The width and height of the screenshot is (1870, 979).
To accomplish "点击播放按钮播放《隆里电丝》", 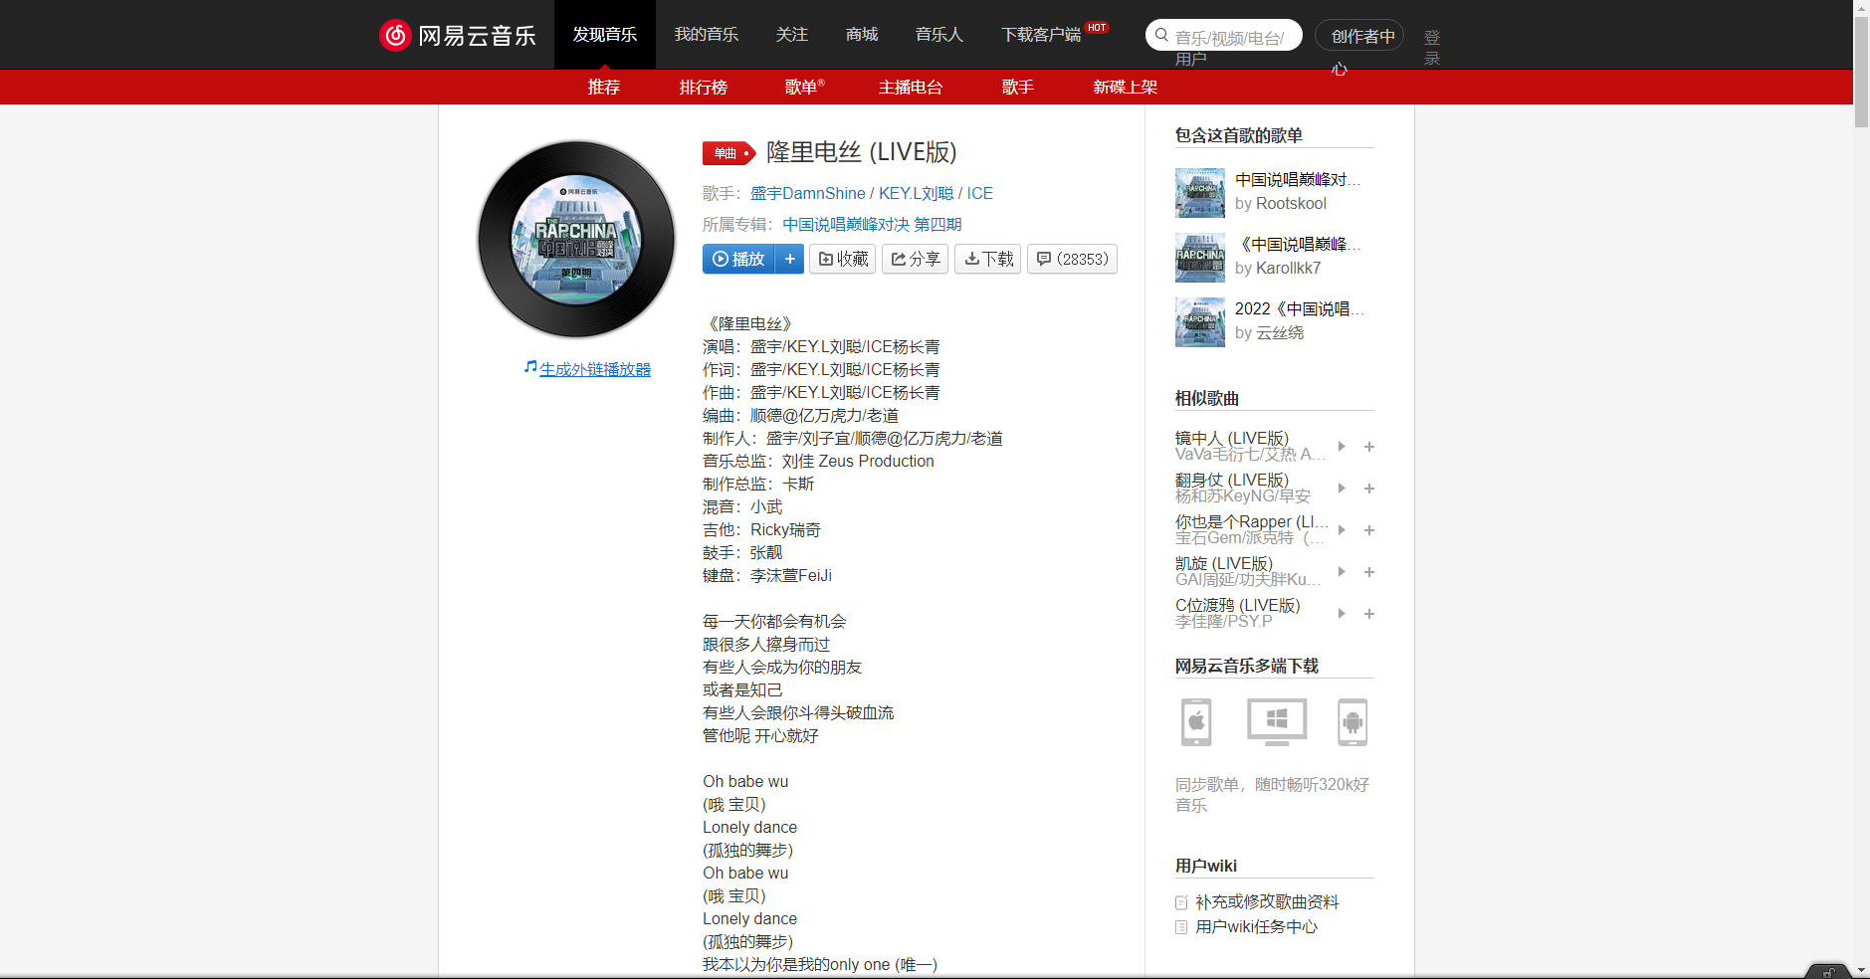I will point(737,259).
